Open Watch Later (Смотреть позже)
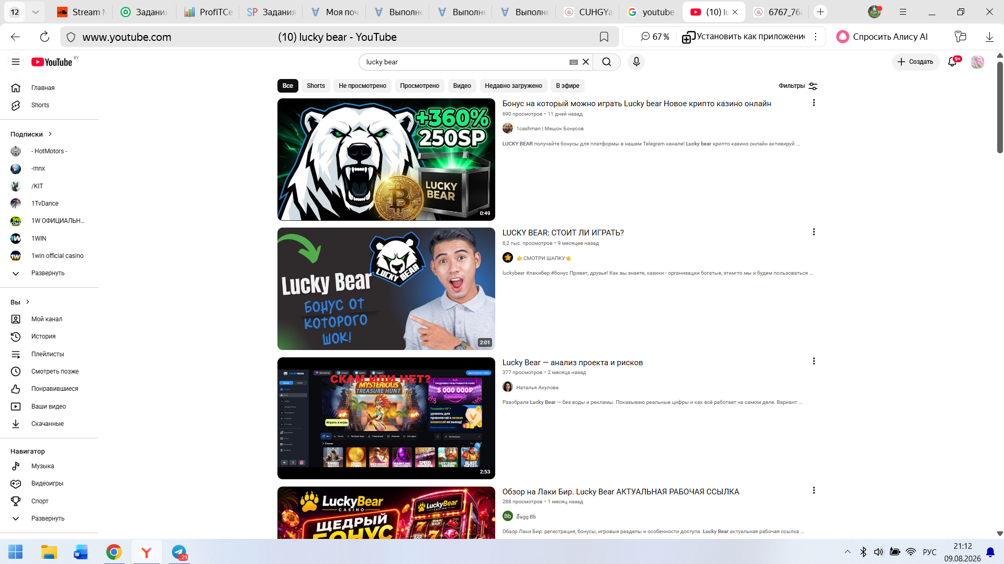Image resolution: width=1004 pixels, height=564 pixels. (x=54, y=371)
